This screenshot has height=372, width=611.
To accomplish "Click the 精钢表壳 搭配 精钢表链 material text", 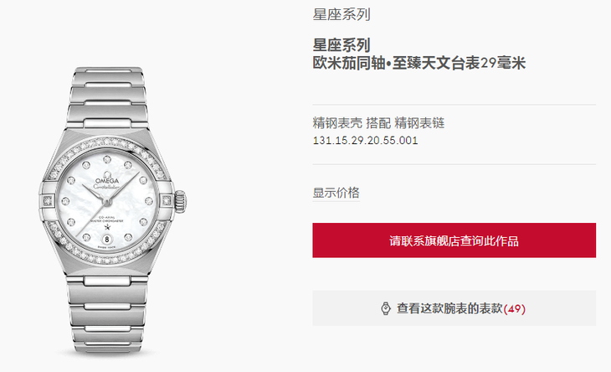I will click(x=378, y=123).
